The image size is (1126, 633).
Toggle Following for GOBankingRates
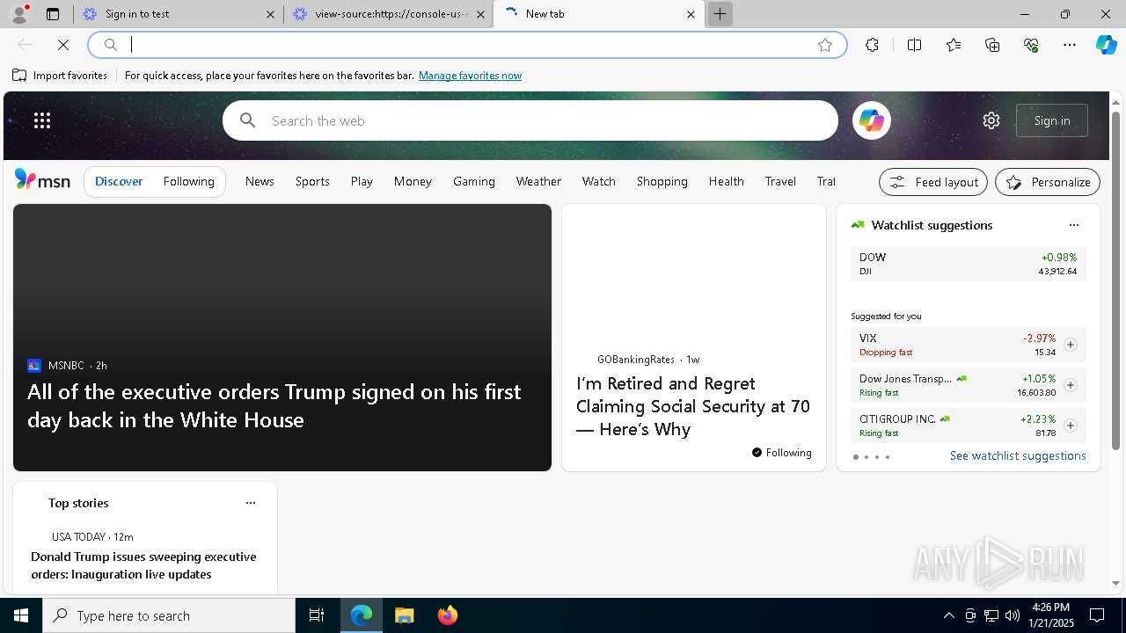781,453
